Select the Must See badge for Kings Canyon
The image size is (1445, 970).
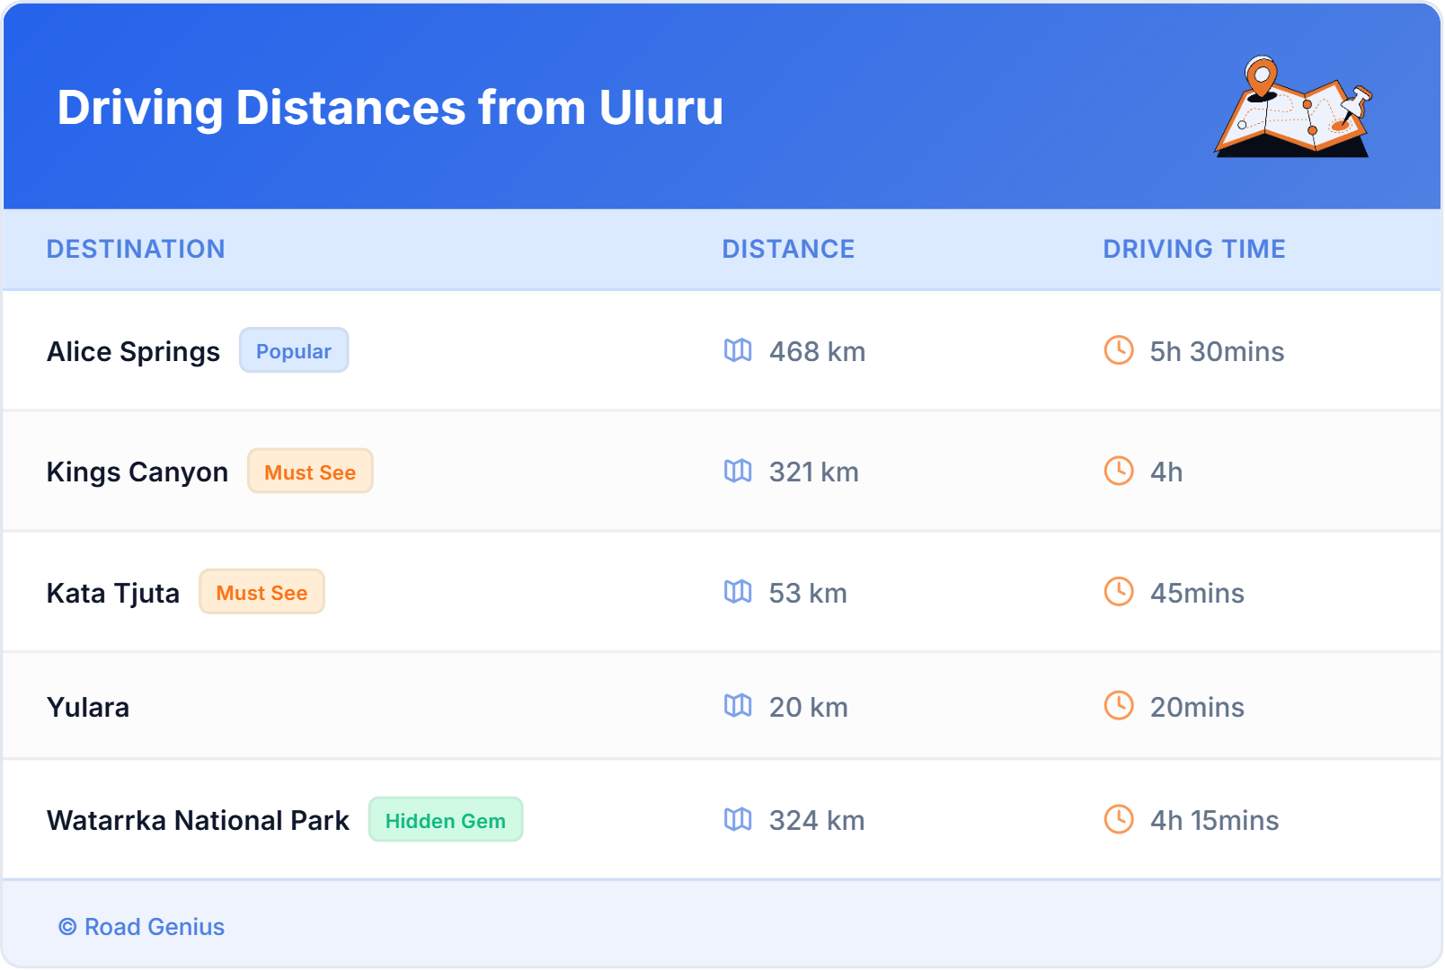(310, 472)
